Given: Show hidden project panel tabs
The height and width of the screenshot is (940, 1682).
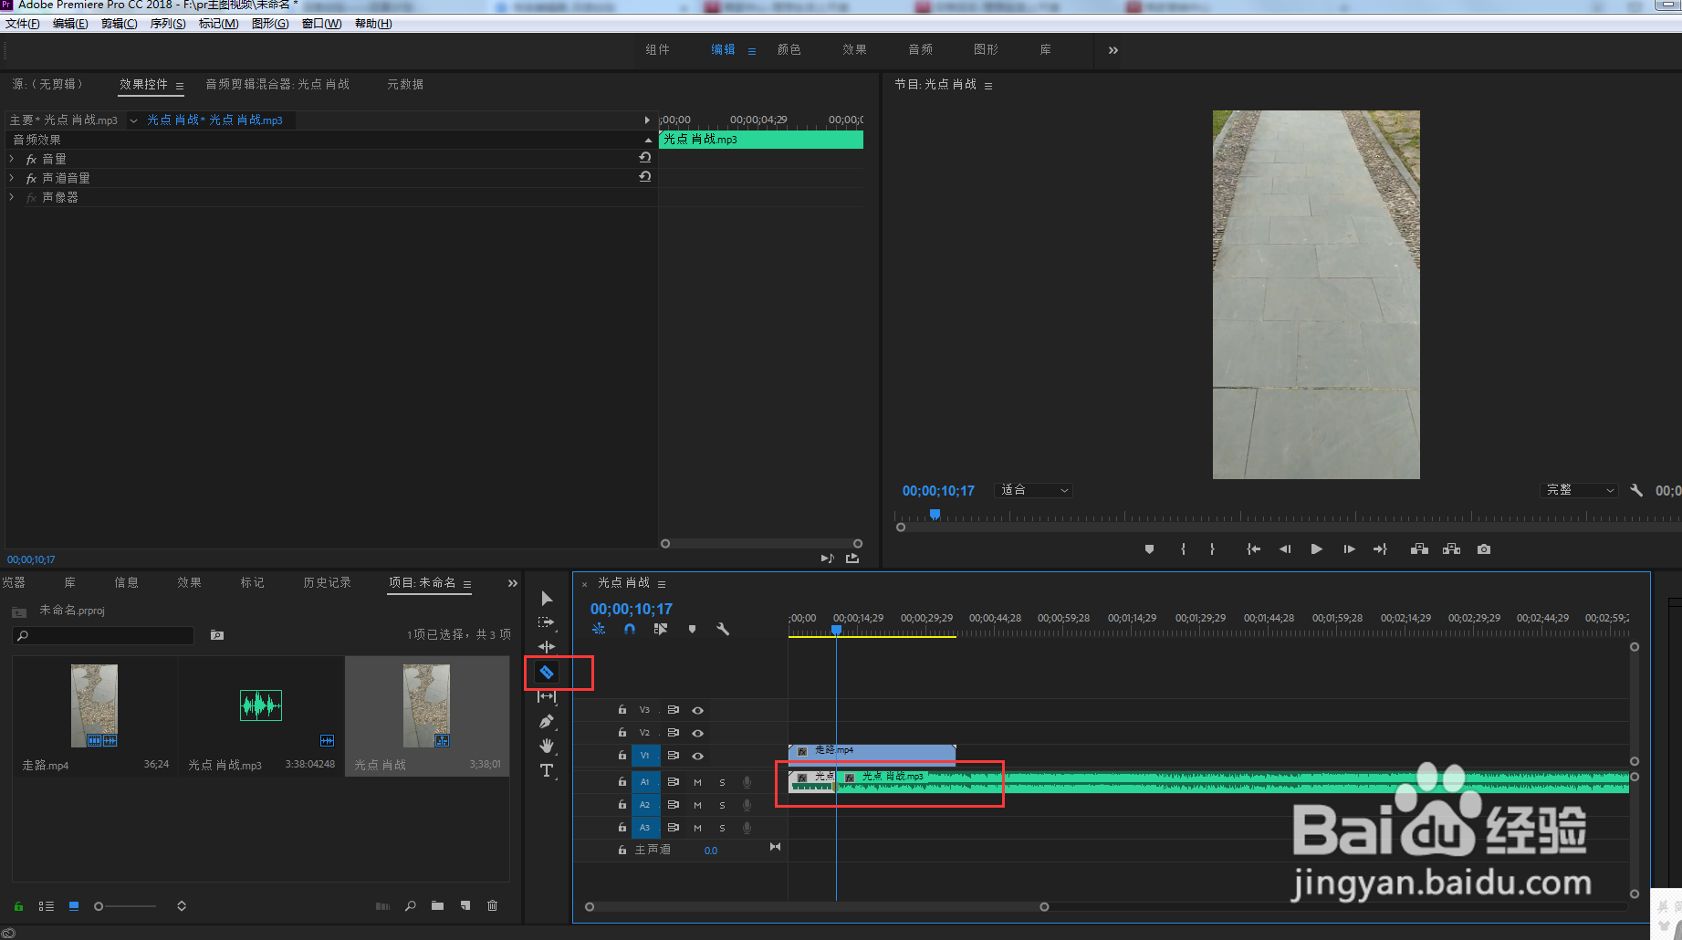Looking at the screenshot, I should point(513,583).
